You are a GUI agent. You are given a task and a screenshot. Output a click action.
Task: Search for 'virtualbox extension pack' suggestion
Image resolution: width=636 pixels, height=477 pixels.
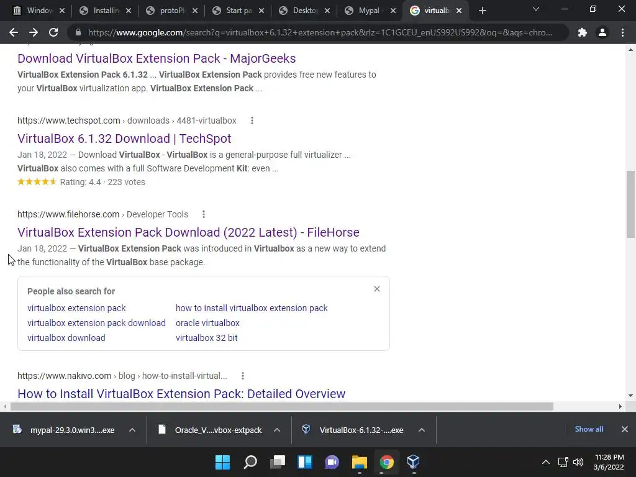[76, 308]
